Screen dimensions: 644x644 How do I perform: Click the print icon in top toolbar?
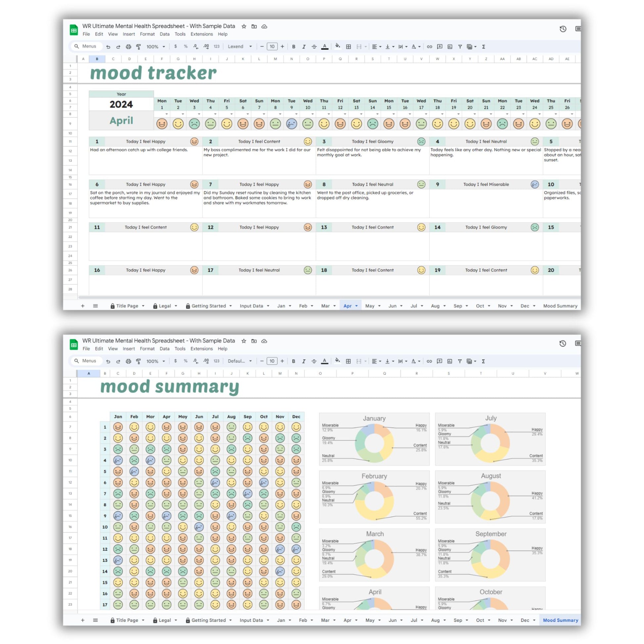(128, 47)
